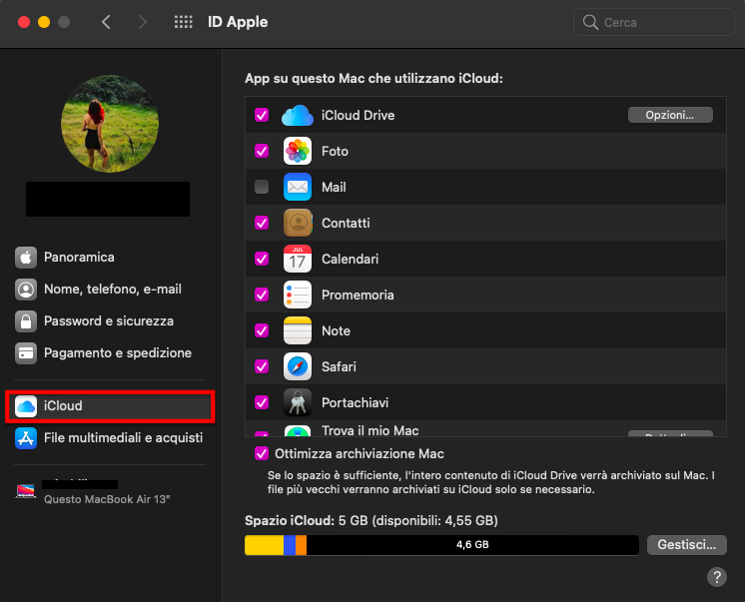Click the Calendari label text
Viewport: 745px width, 602px height.
(x=351, y=259)
